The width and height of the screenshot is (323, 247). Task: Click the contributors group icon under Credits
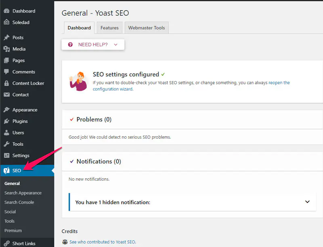point(65,242)
